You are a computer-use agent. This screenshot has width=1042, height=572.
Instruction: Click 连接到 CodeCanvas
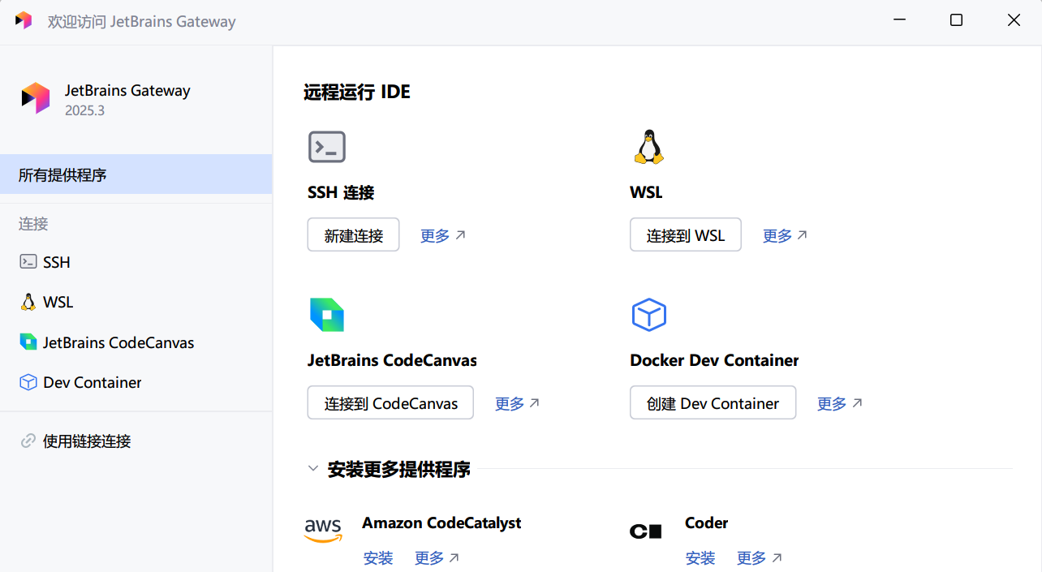pos(390,402)
